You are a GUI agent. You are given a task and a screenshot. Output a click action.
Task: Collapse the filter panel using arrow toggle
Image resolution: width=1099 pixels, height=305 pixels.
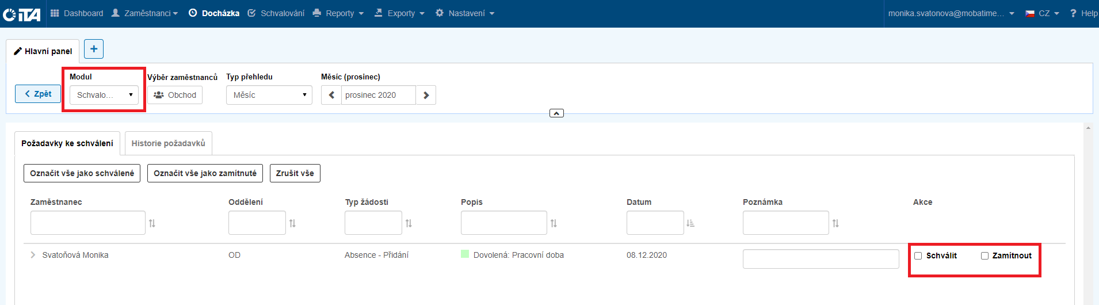click(x=556, y=113)
